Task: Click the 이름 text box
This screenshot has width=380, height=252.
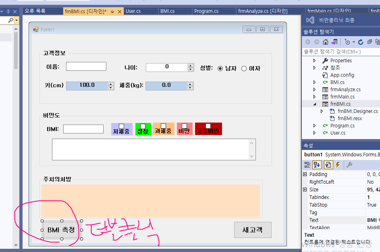Action: 86,66
